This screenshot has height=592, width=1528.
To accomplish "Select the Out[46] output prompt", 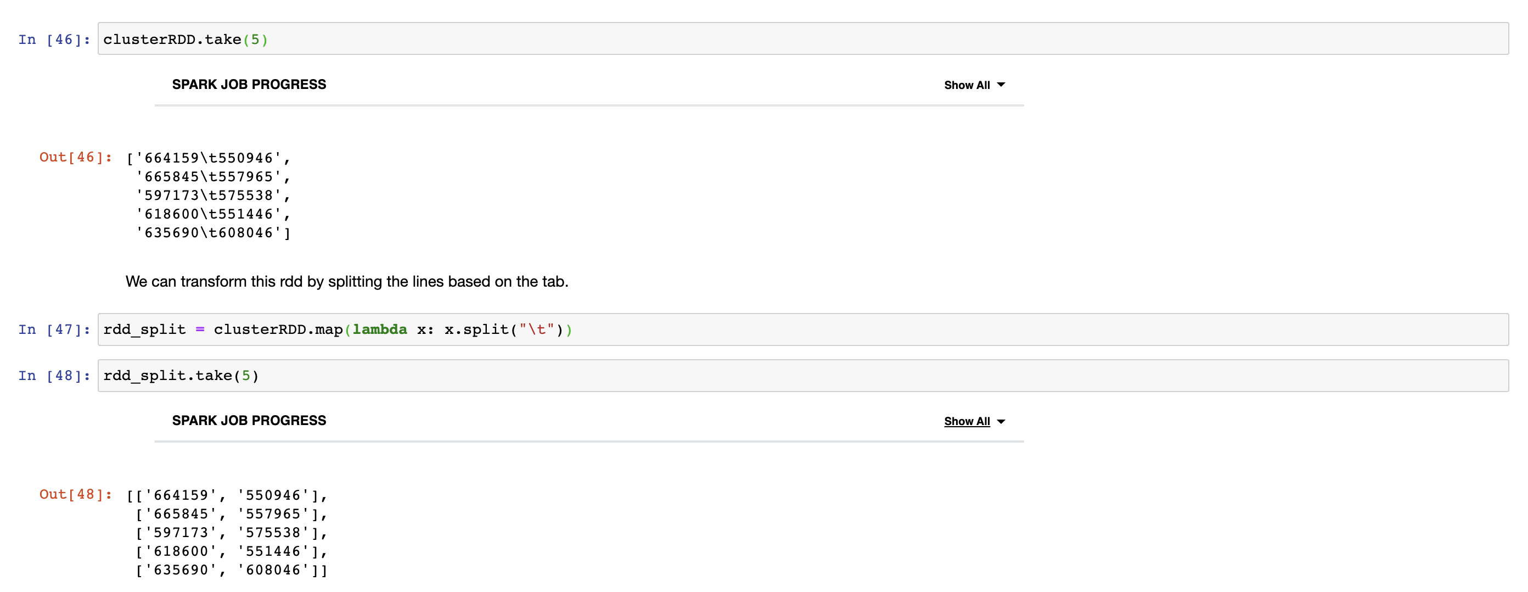I will click(76, 158).
